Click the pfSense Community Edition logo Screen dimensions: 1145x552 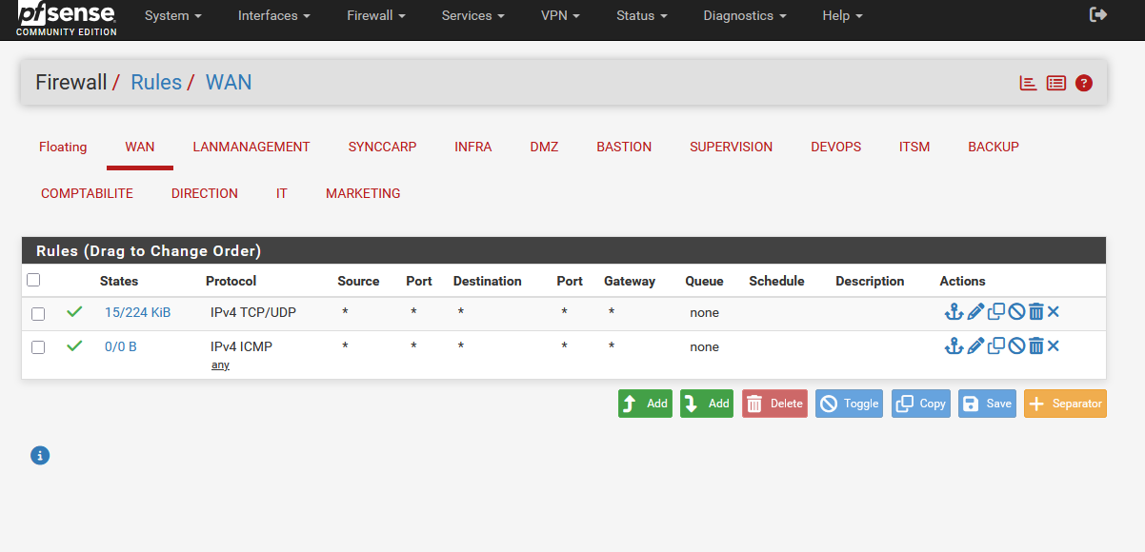click(x=67, y=19)
